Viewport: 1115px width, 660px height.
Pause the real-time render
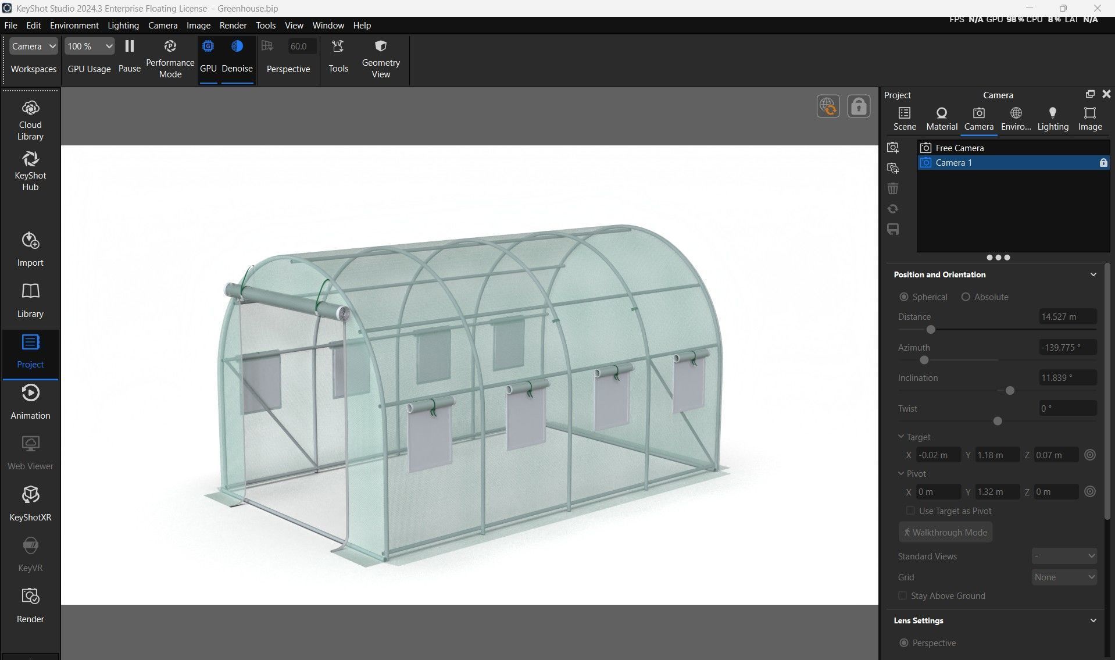tap(129, 56)
